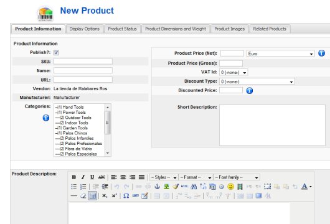The image size is (330, 224).
Task: Toggle bold formatting in description editor
Action: click(74, 177)
